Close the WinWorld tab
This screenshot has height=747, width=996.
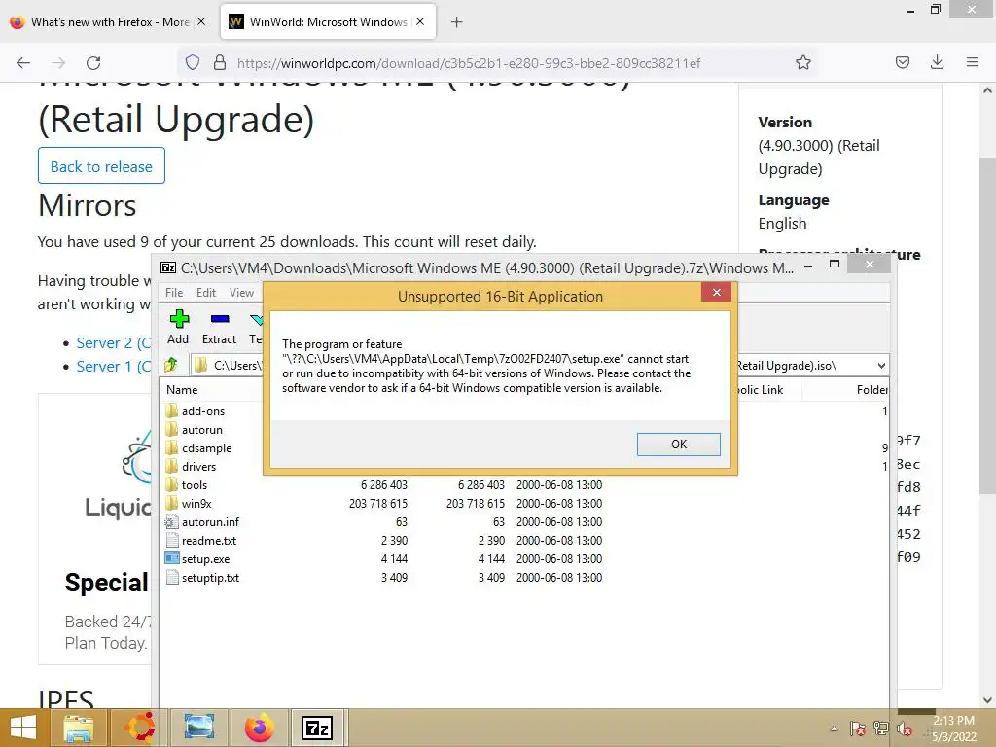click(420, 21)
